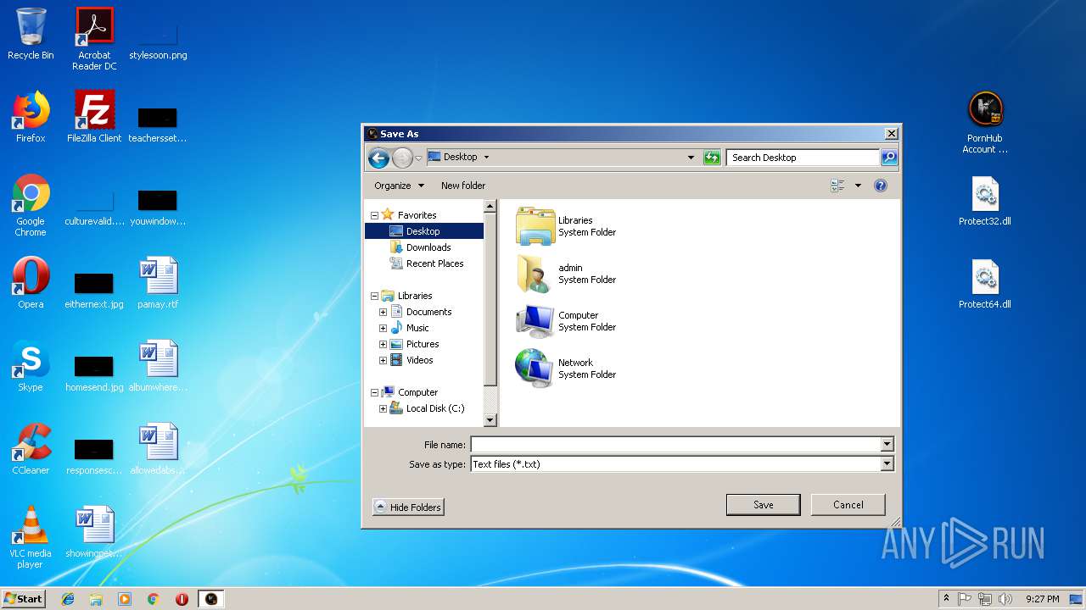The width and height of the screenshot is (1086, 610).
Task: Open the File name dropdown arrow
Action: click(x=887, y=445)
